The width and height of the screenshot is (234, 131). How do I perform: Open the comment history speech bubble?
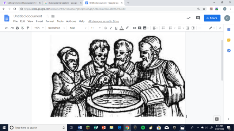(198, 18)
